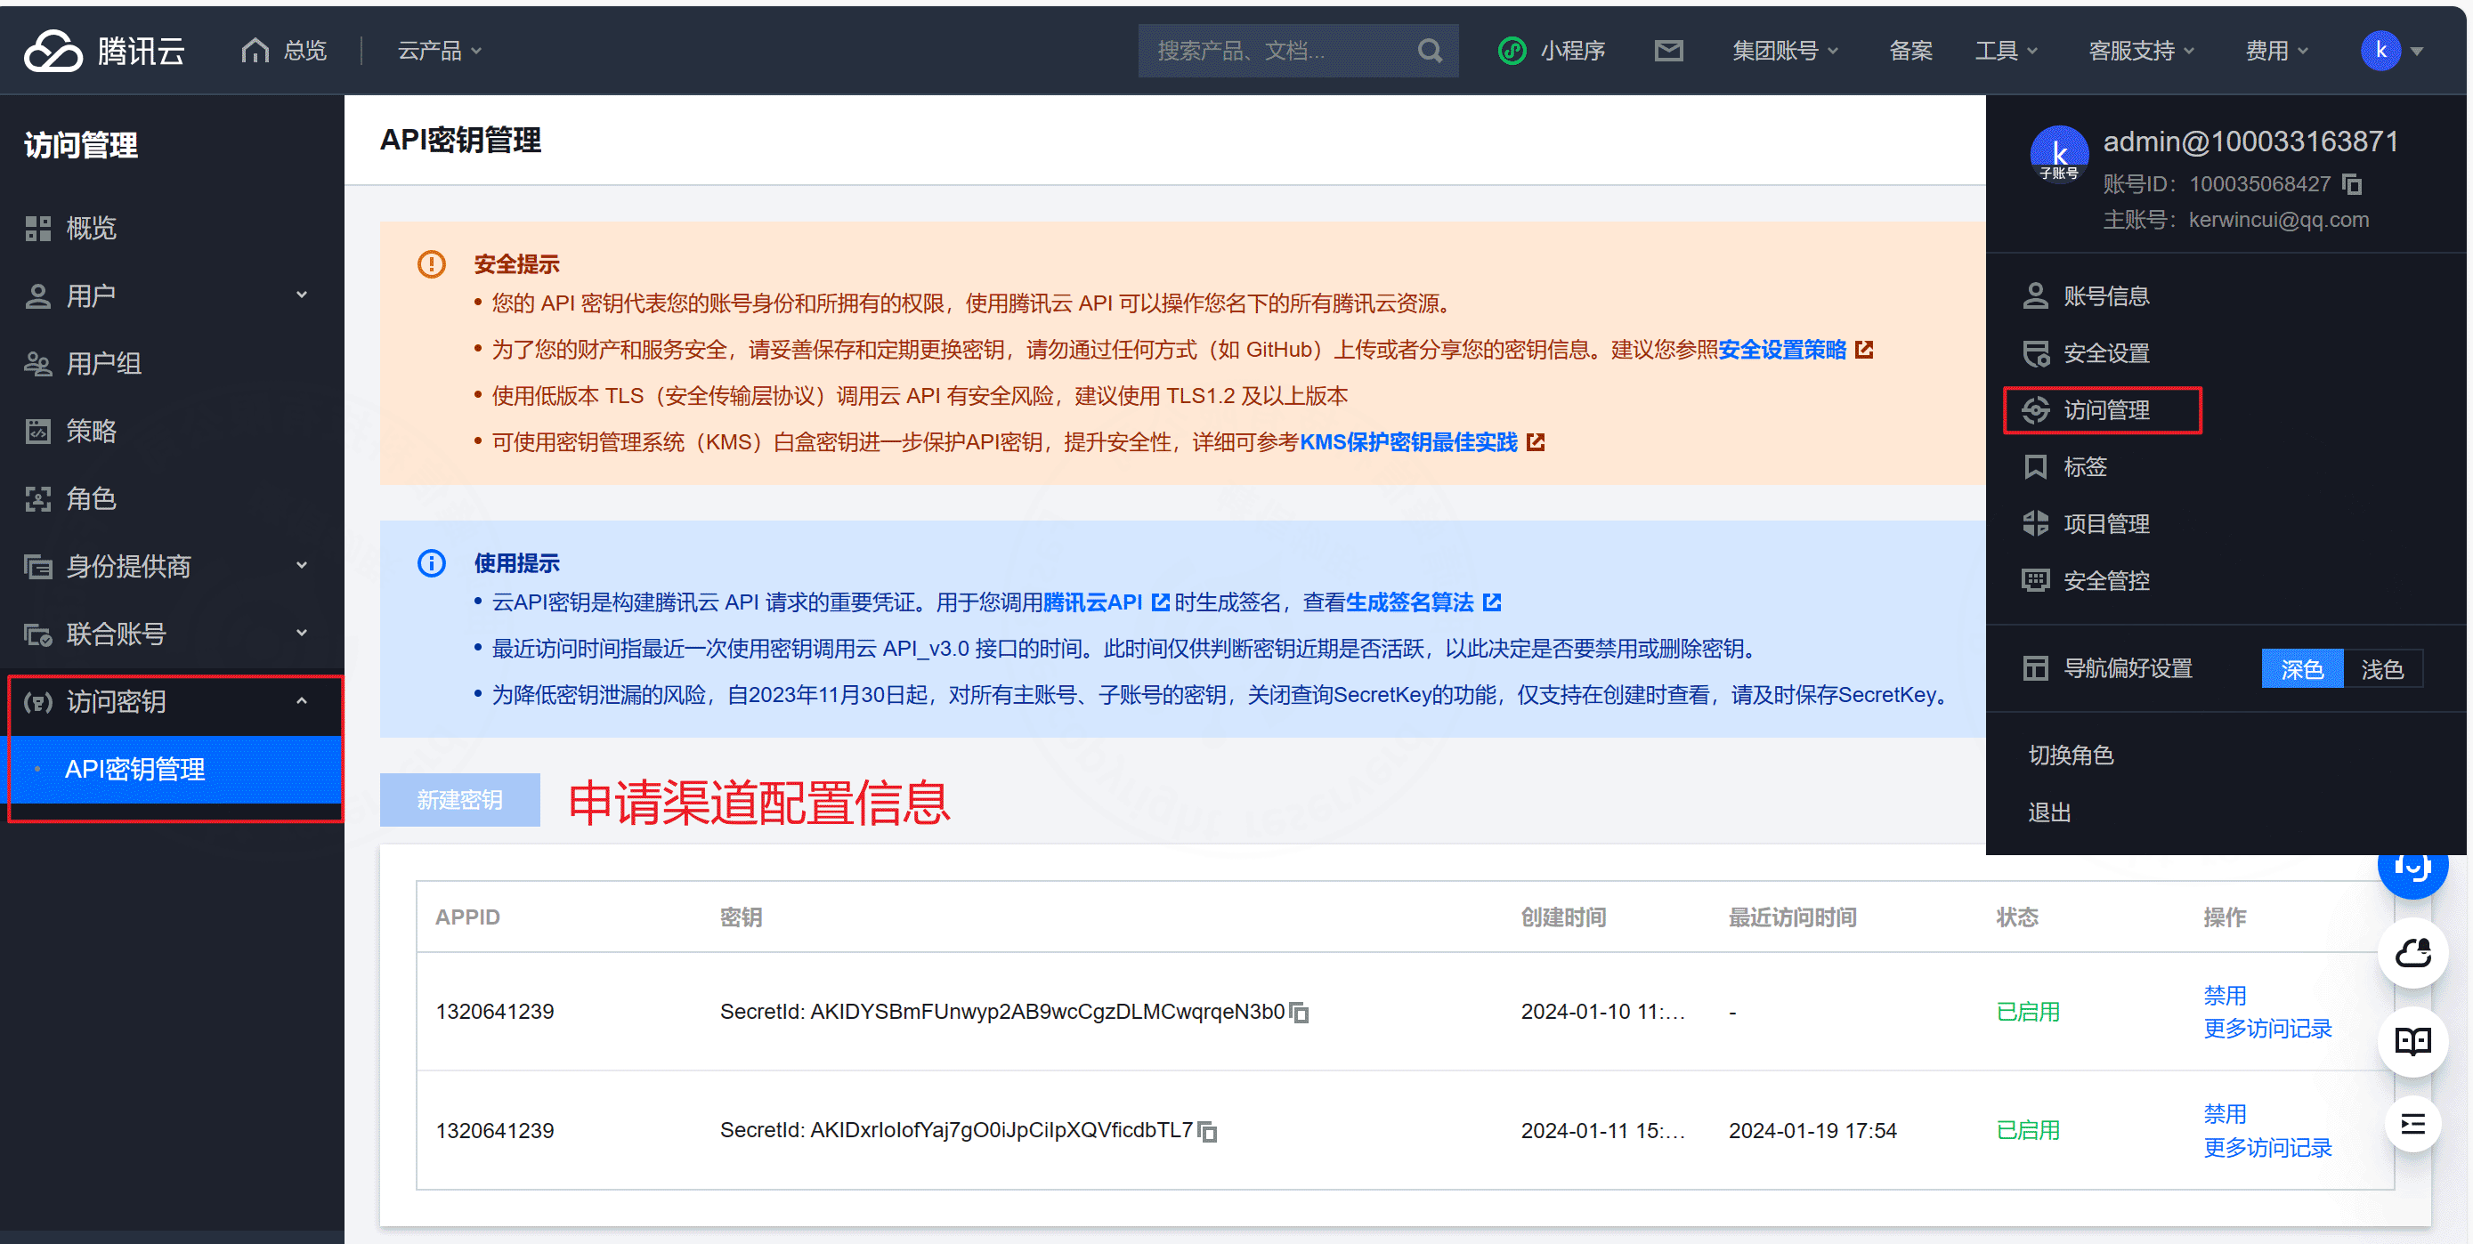Expand the 客服支持 dropdown

pyautogui.click(x=2141, y=50)
